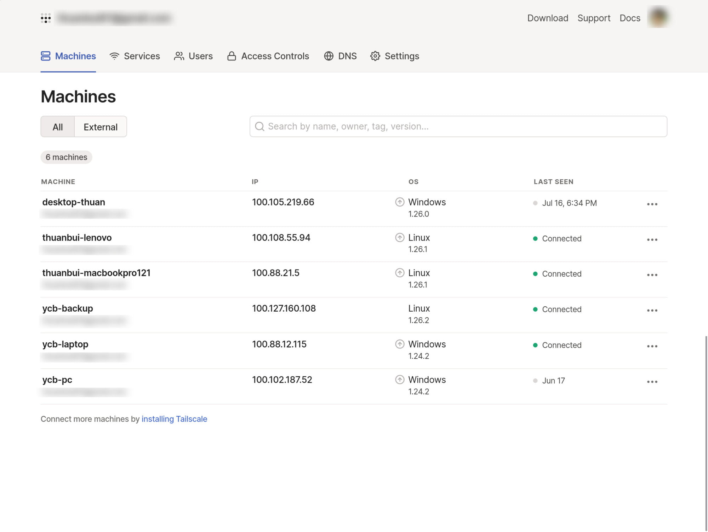708x532 pixels.
Task: Open the Settings tab
Action: 395,56
